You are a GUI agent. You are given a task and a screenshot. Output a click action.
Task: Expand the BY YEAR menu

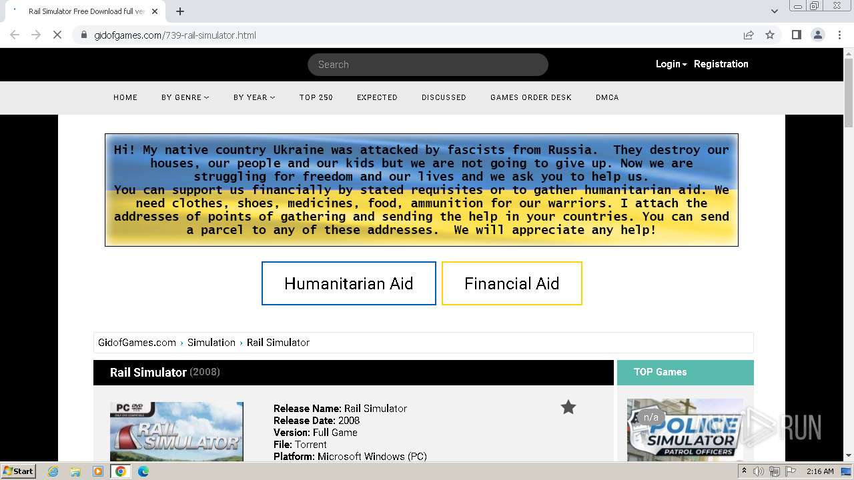tap(254, 97)
